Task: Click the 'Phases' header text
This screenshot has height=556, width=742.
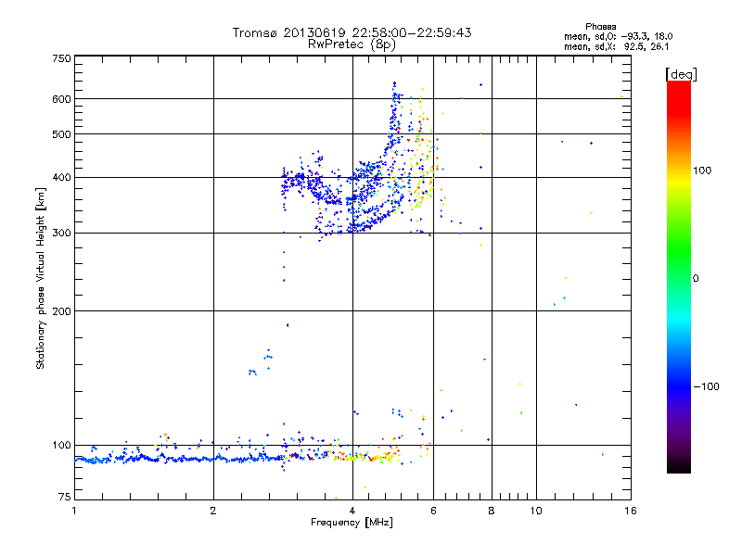Action: click(600, 27)
